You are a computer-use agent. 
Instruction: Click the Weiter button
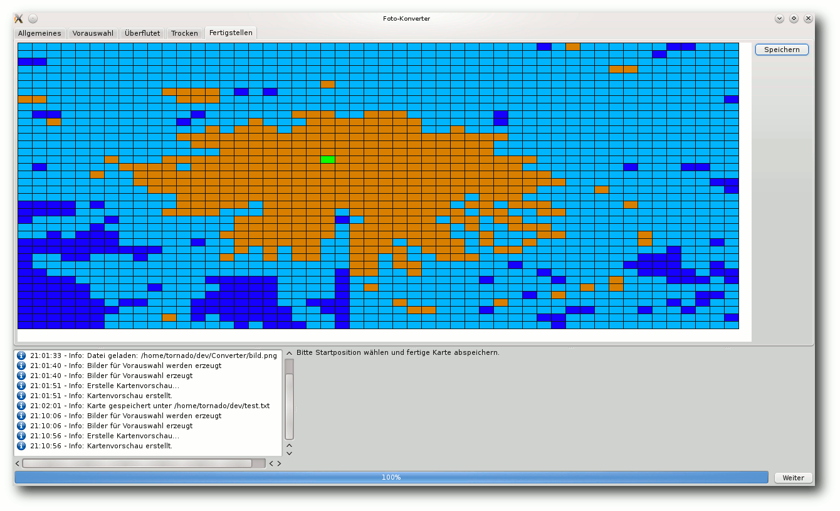coord(793,478)
